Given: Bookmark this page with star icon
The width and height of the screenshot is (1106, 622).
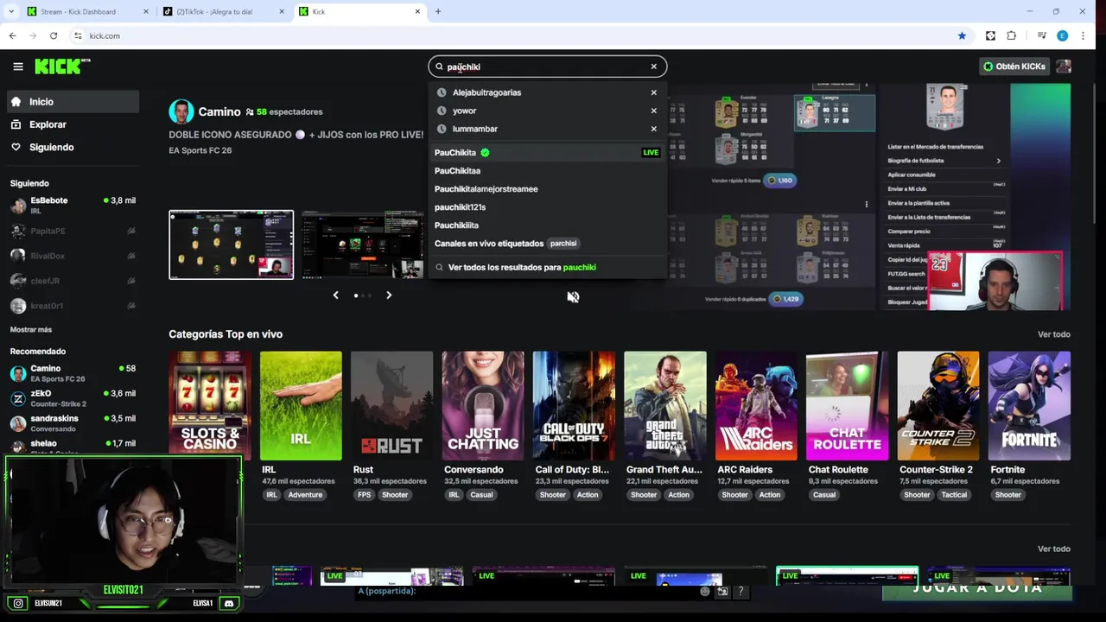Looking at the screenshot, I should (x=962, y=35).
